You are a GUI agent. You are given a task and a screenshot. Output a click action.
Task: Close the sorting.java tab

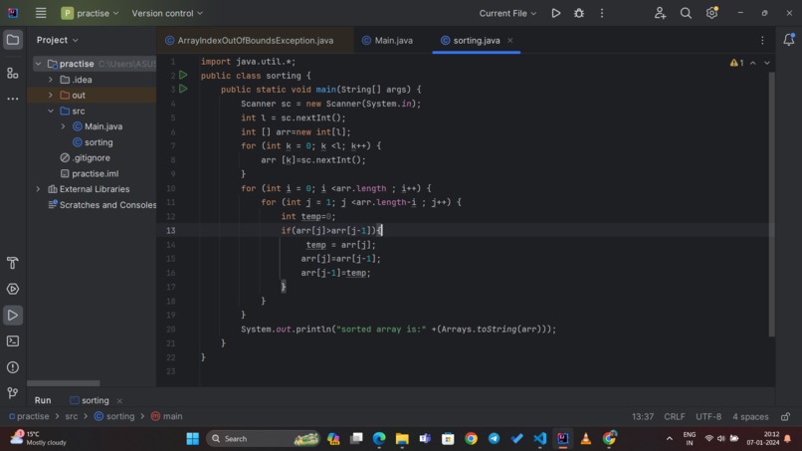pyautogui.click(x=509, y=41)
